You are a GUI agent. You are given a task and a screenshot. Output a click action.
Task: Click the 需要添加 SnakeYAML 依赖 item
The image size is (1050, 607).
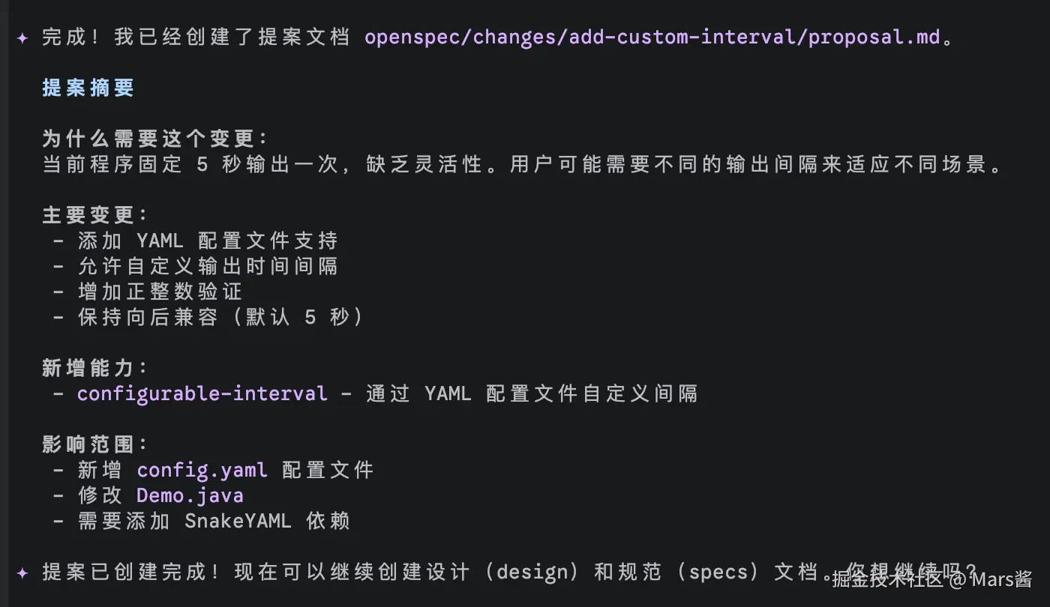[x=213, y=521]
